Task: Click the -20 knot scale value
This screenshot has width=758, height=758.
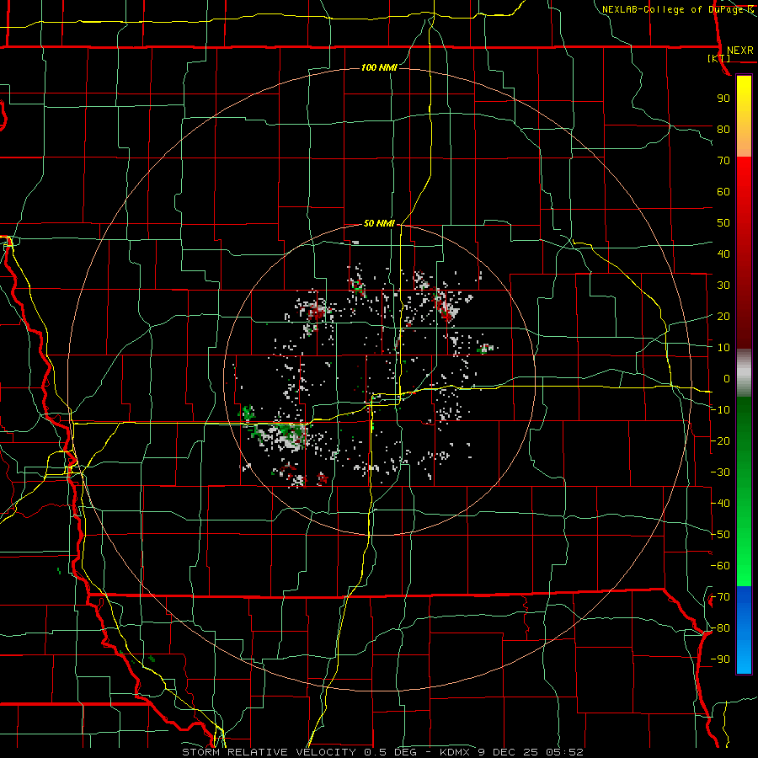Action: pos(720,441)
